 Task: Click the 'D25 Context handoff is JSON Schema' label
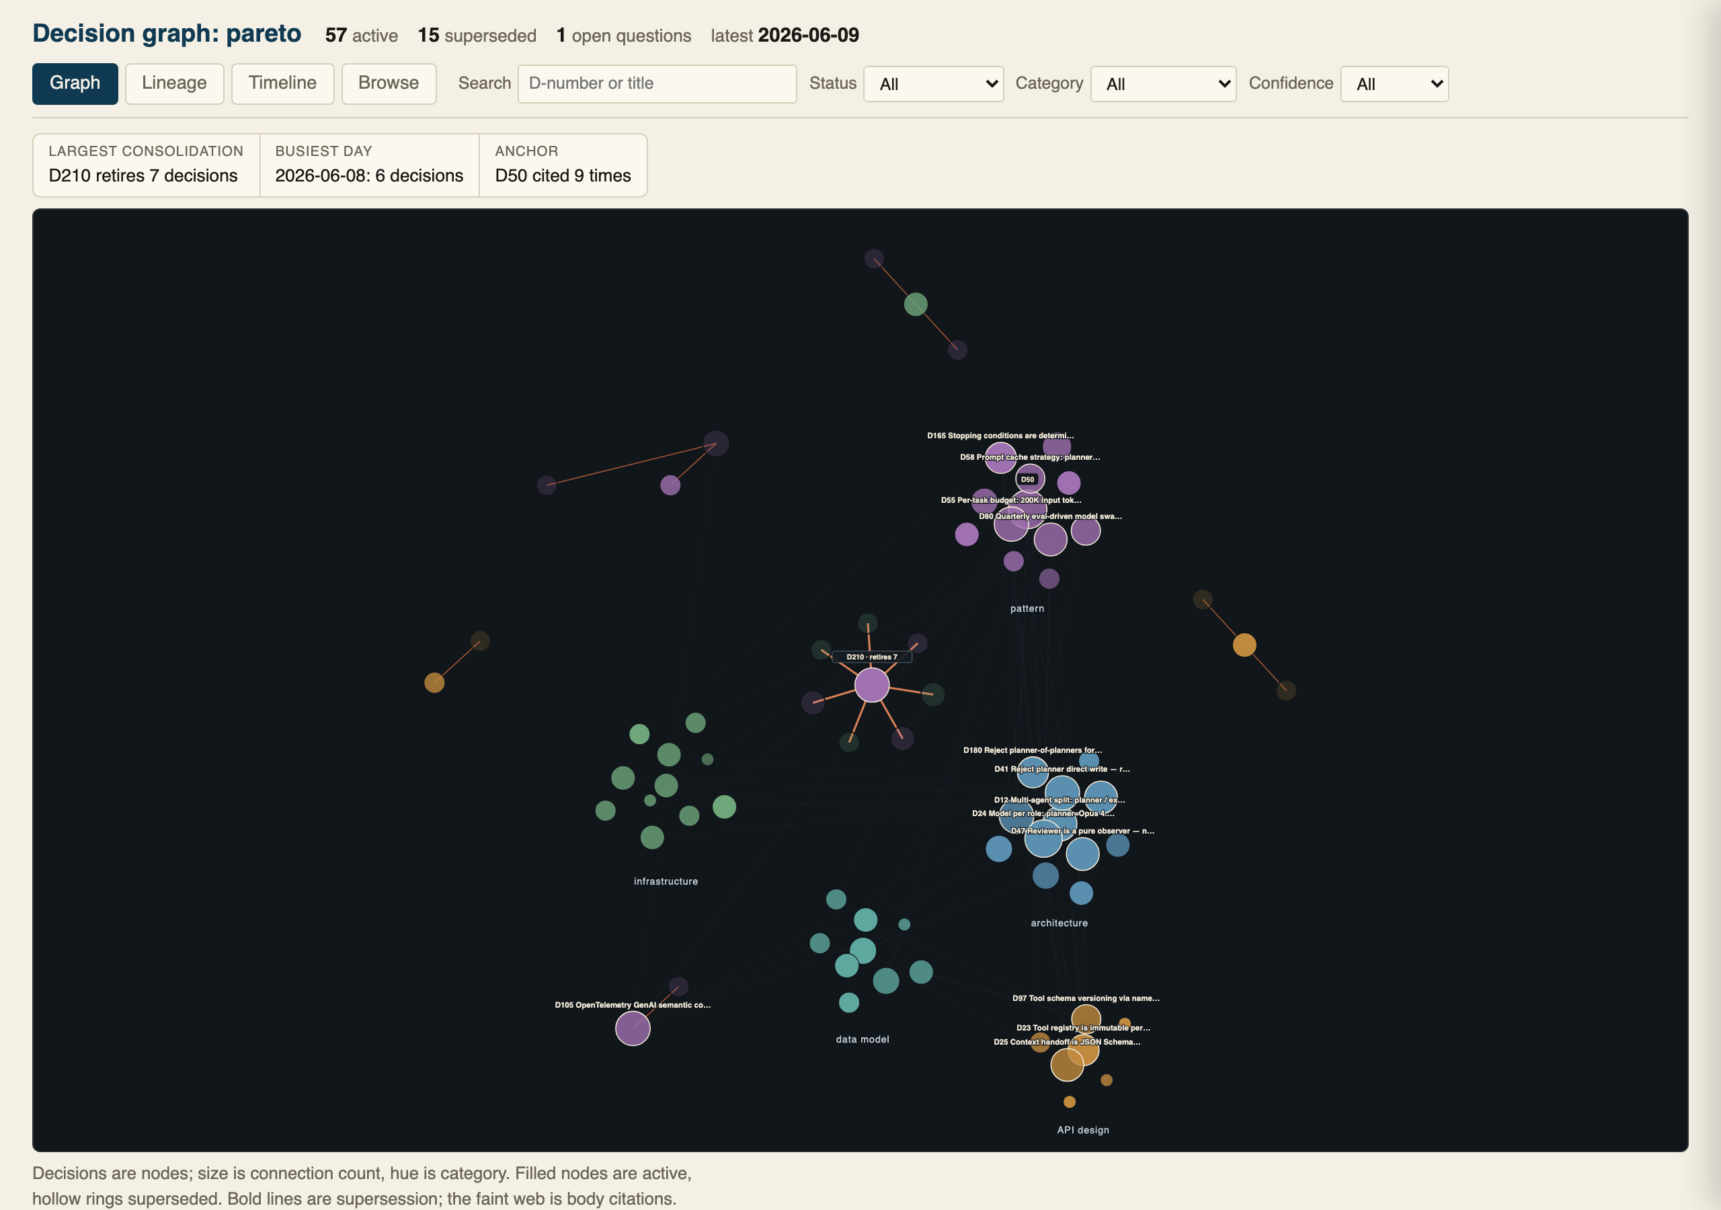pos(1067,1041)
